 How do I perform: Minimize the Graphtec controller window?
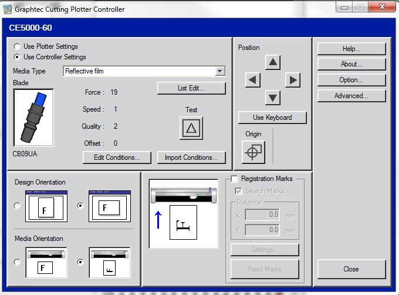pos(344,7)
